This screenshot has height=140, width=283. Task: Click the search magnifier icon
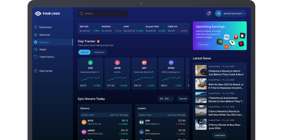[81, 13]
